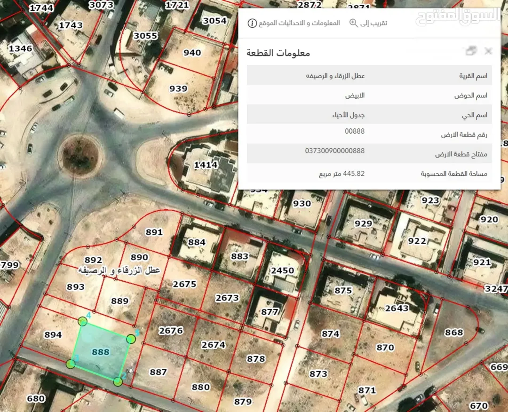The height and width of the screenshot is (412, 508).
Task: Select parcel 870 on the map
Action: (385, 348)
